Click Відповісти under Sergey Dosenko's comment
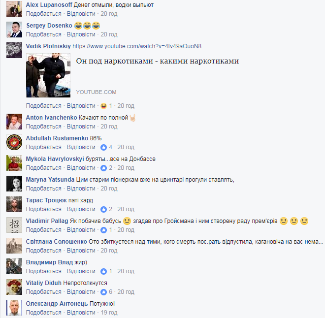This screenshot has width=325, height=318. point(81,34)
